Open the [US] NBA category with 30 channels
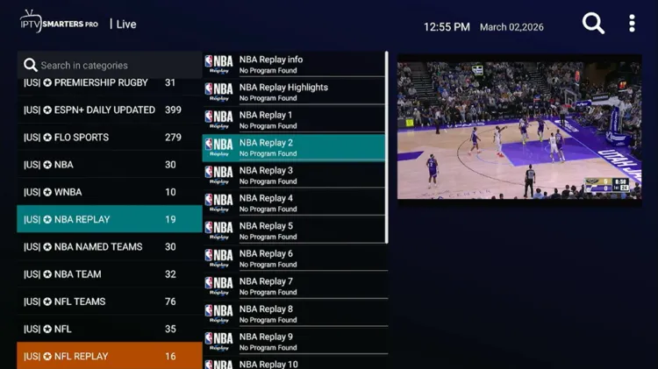The height and width of the screenshot is (369, 658). 110,165
